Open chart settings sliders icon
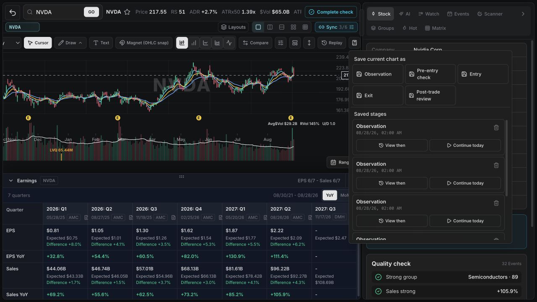 tap(281, 43)
